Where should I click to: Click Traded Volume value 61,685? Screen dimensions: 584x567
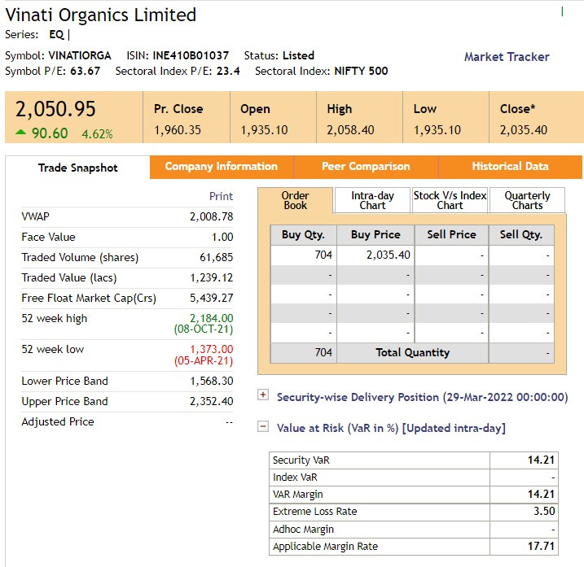(x=216, y=257)
